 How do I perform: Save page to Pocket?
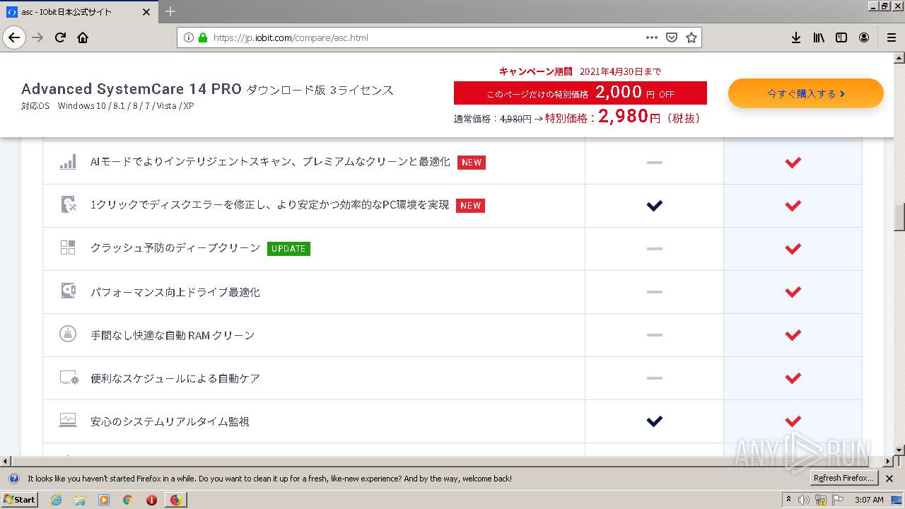(x=672, y=37)
